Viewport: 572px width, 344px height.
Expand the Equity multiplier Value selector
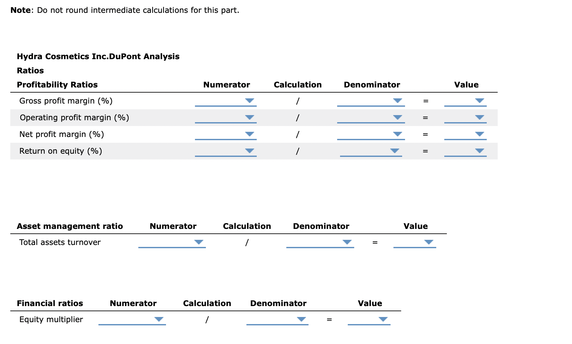(383, 319)
